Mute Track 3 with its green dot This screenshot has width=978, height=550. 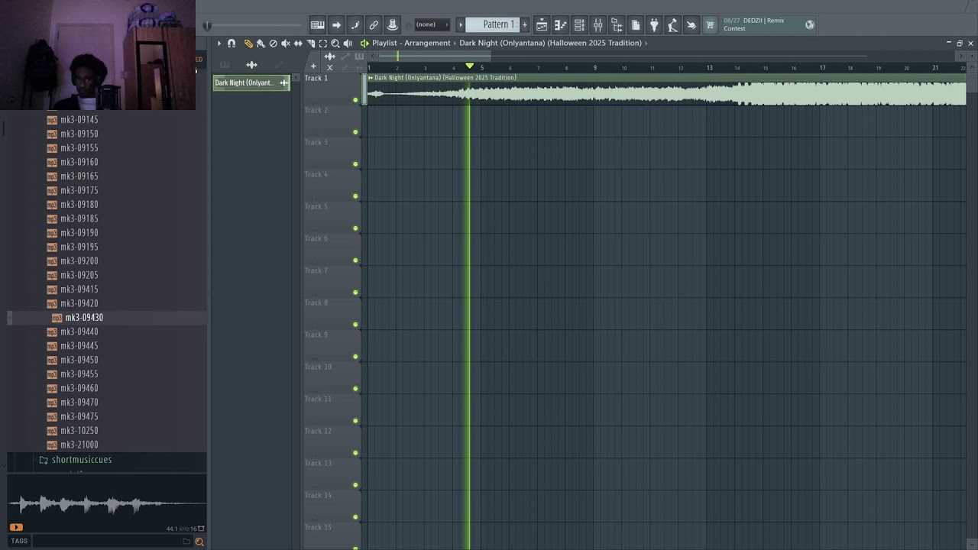pos(355,164)
